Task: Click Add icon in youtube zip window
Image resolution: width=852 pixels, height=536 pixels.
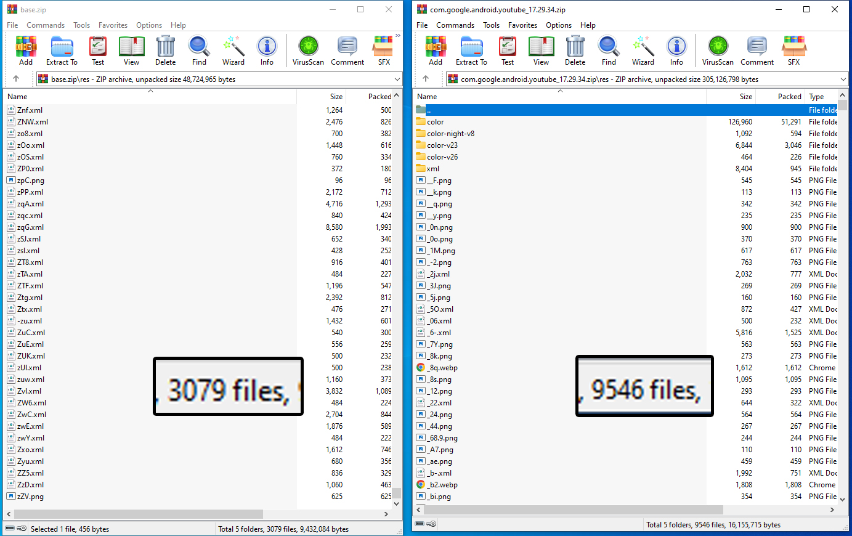Action: tap(436, 51)
